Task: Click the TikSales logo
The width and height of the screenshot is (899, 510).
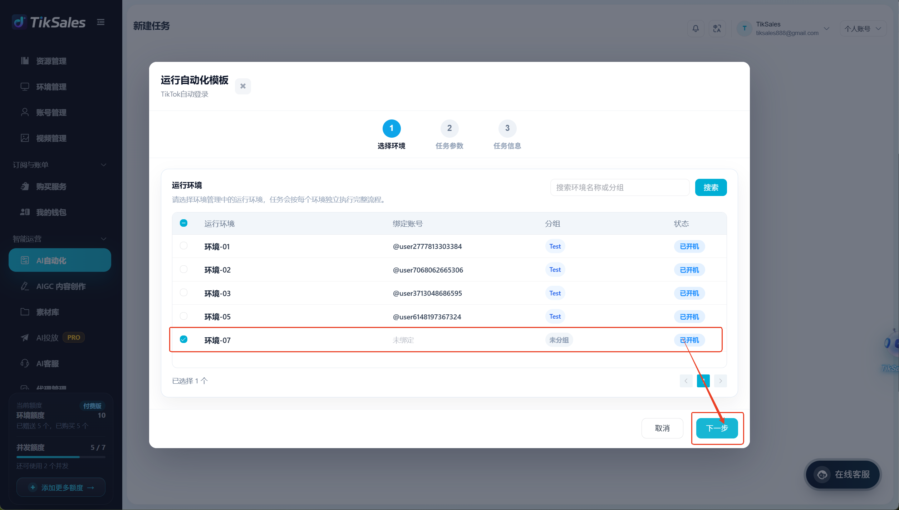Action: coord(49,22)
